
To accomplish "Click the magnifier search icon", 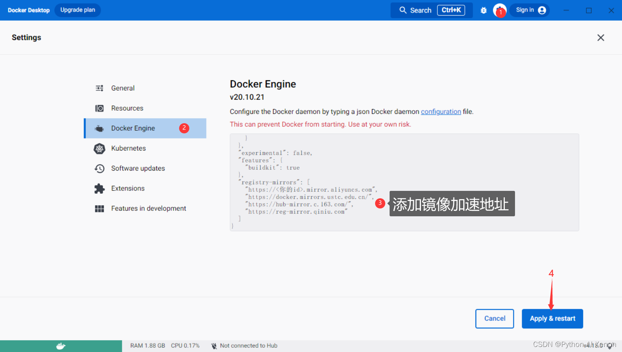I will (x=403, y=10).
